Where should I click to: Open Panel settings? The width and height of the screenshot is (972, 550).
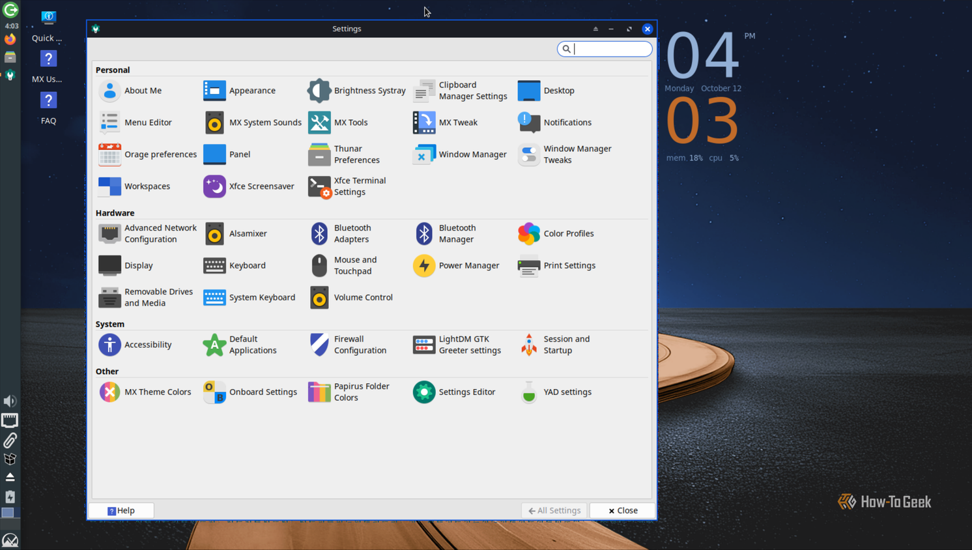(227, 154)
